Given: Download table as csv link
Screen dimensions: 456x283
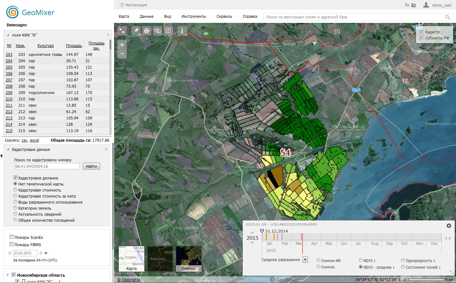Looking at the screenshot, I should tap(24, 140).
